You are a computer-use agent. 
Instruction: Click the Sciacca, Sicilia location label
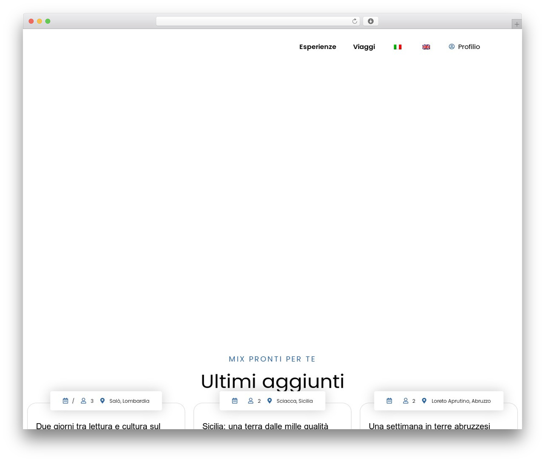click(295, 401)
